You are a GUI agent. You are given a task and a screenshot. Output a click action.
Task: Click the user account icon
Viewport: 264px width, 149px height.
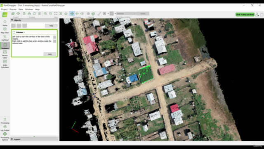257,14
